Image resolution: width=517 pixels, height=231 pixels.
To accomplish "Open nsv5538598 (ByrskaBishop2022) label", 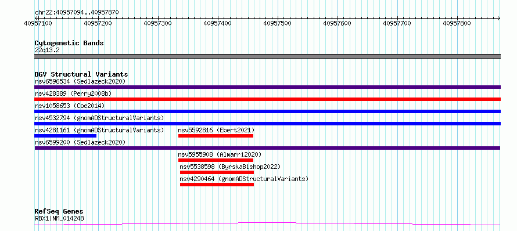I will (x=230, y=167).
